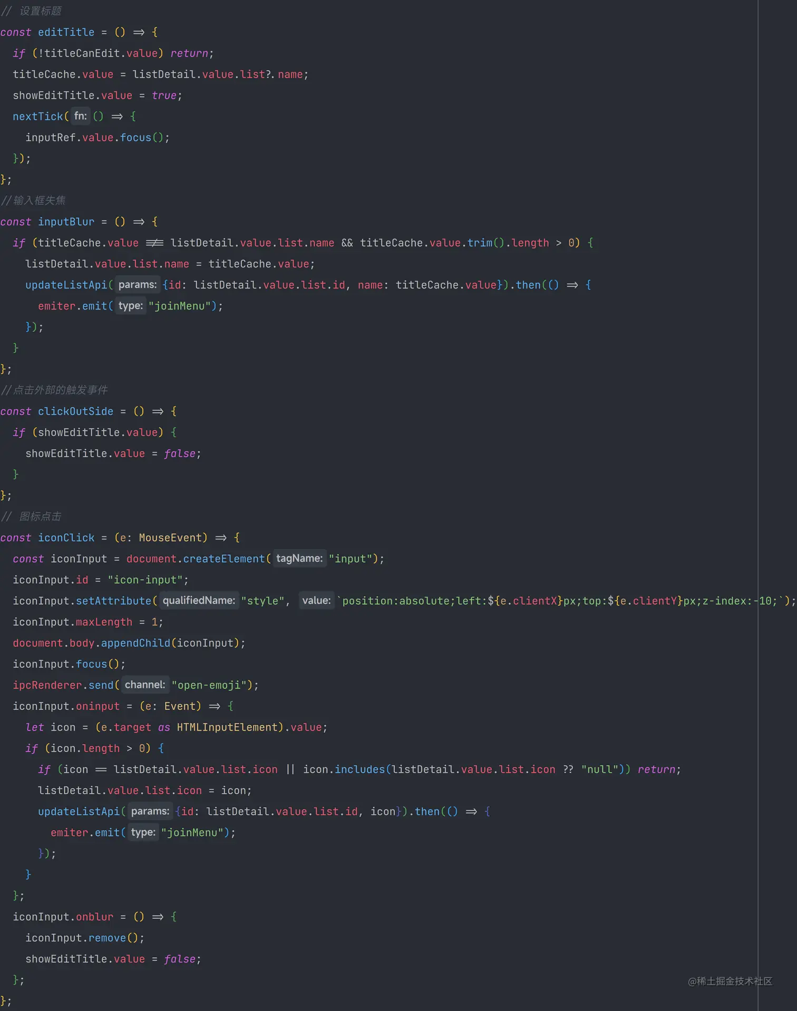This screenshot has width=797, height=1011.
Task: Click the comment "//点击外部的触发事件"
Action: coord(54,390)
